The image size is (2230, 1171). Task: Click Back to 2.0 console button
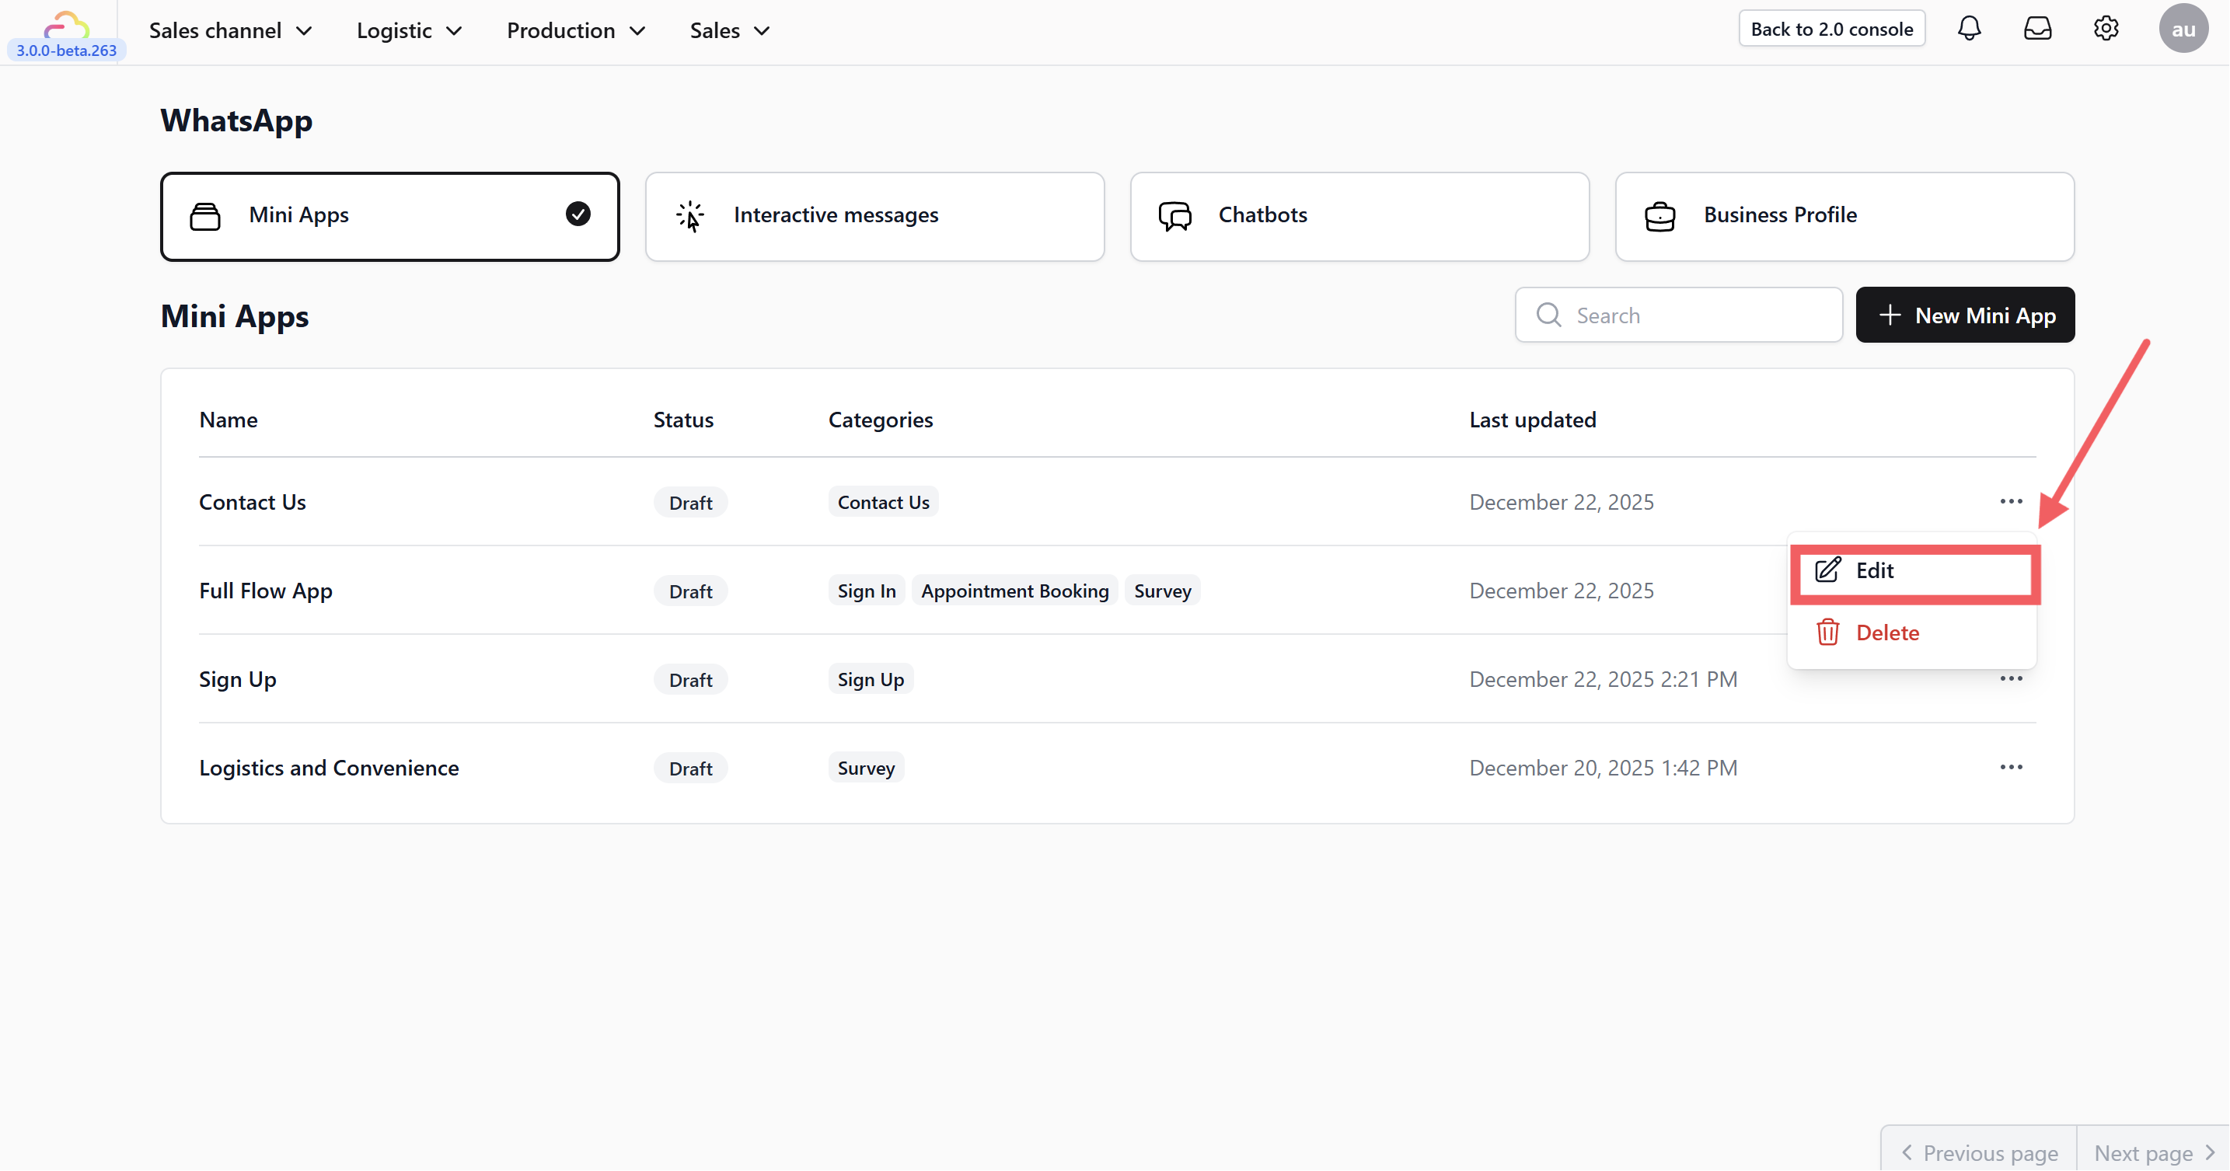point(1831,29)
